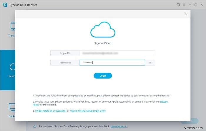This screenshot has width=206, height=131.
Task: Open How to Fix iCloud Login Error link
Action: [x=88, y=111]
